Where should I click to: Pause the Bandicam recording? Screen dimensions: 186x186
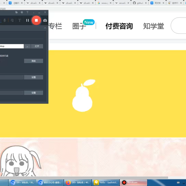tap(28, 20)
